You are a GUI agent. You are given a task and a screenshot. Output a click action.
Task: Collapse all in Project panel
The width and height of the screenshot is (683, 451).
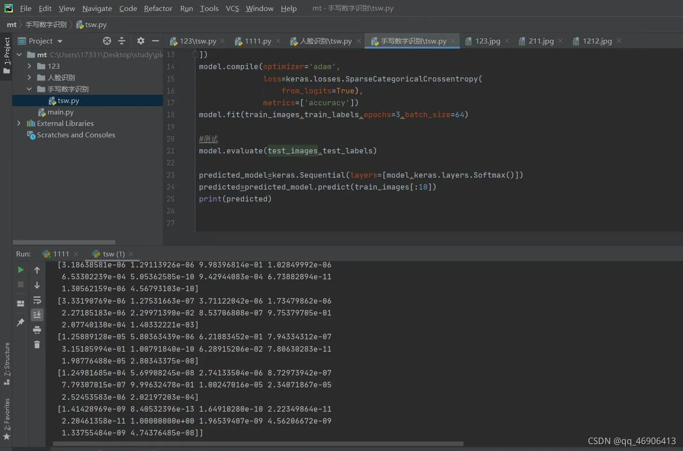[x=122, y=41]
